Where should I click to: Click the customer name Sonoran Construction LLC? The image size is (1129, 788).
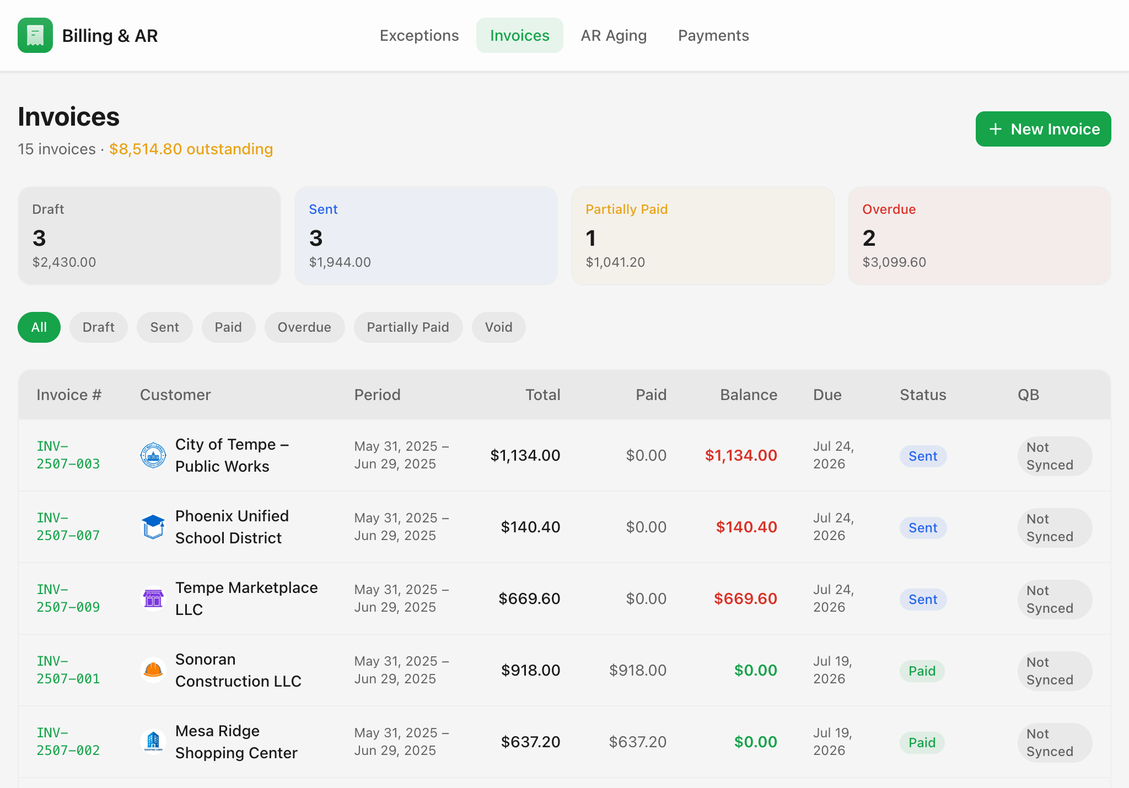click(x=238, y=670)
